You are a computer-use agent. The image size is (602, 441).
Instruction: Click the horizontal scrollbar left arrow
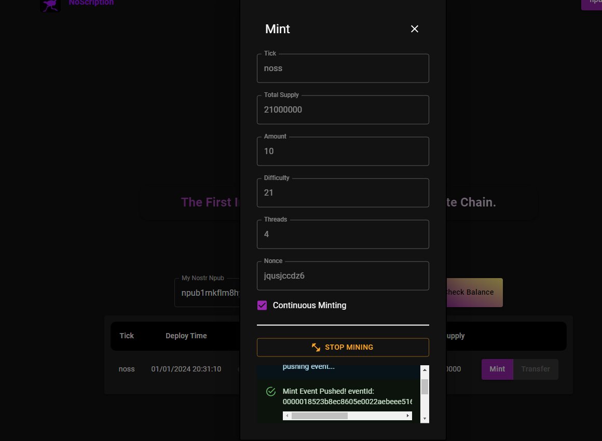(x=287, y=416)
